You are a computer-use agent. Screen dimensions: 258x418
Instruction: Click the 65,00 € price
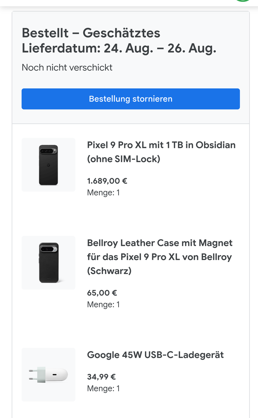pyautogui.click(x=102, y=293)
